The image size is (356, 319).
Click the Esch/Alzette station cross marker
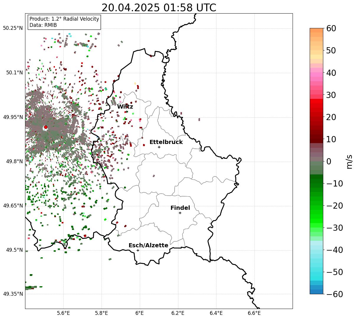138,250
